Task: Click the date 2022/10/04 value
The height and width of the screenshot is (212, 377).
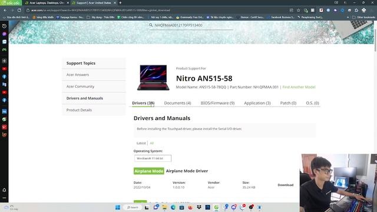Action: pos(142,187)
